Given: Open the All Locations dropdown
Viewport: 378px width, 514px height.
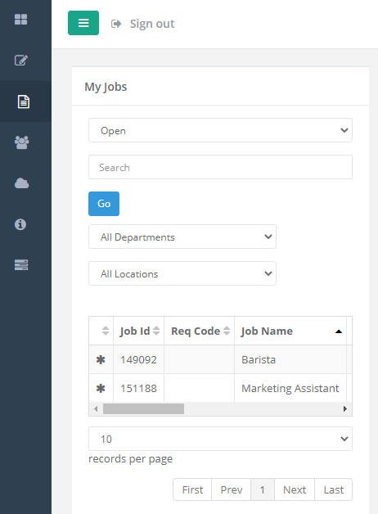Looking at the screenshot, I should tap(182, 273).
